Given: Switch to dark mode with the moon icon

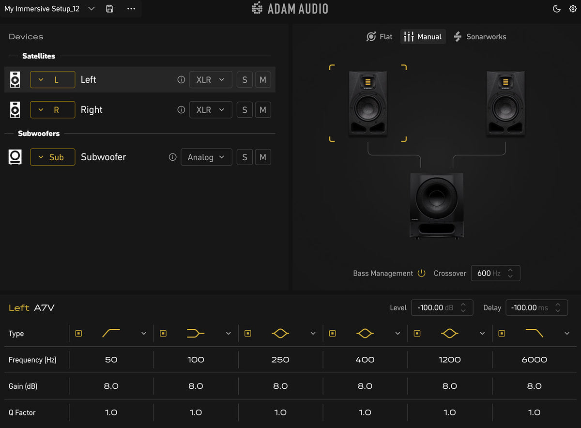Looking at the screenshot, I should (x=557, y=9).
